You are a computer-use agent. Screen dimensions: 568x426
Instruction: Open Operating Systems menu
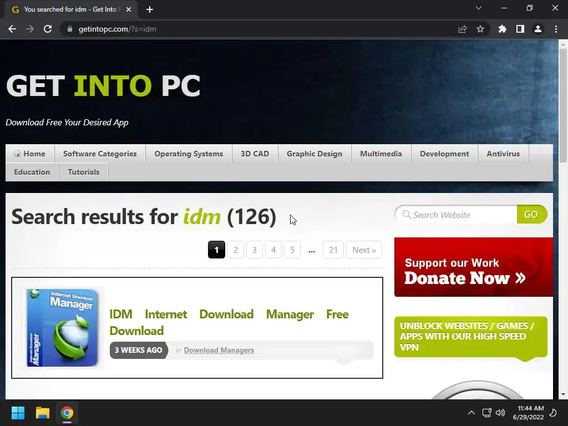pos(189,154)
